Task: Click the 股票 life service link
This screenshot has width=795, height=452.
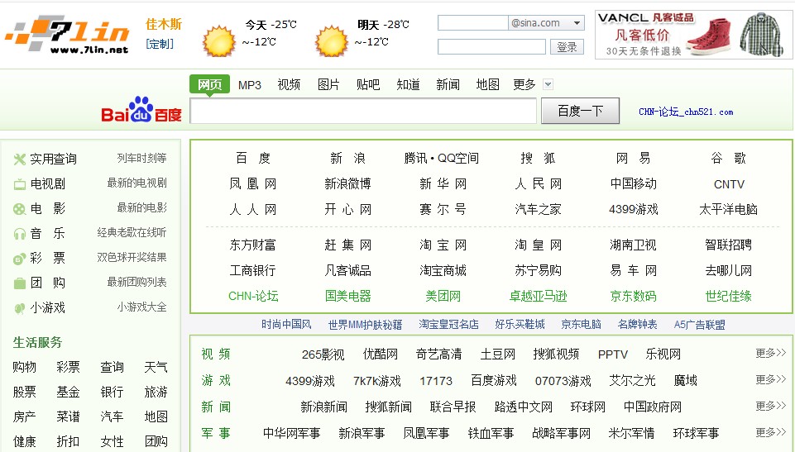Action: tap(24, 392)
